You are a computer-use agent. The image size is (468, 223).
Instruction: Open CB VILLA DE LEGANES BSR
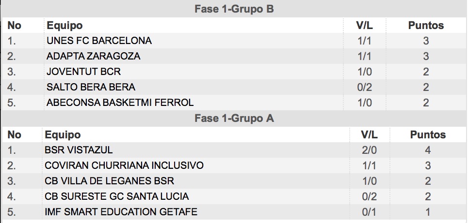109,181
